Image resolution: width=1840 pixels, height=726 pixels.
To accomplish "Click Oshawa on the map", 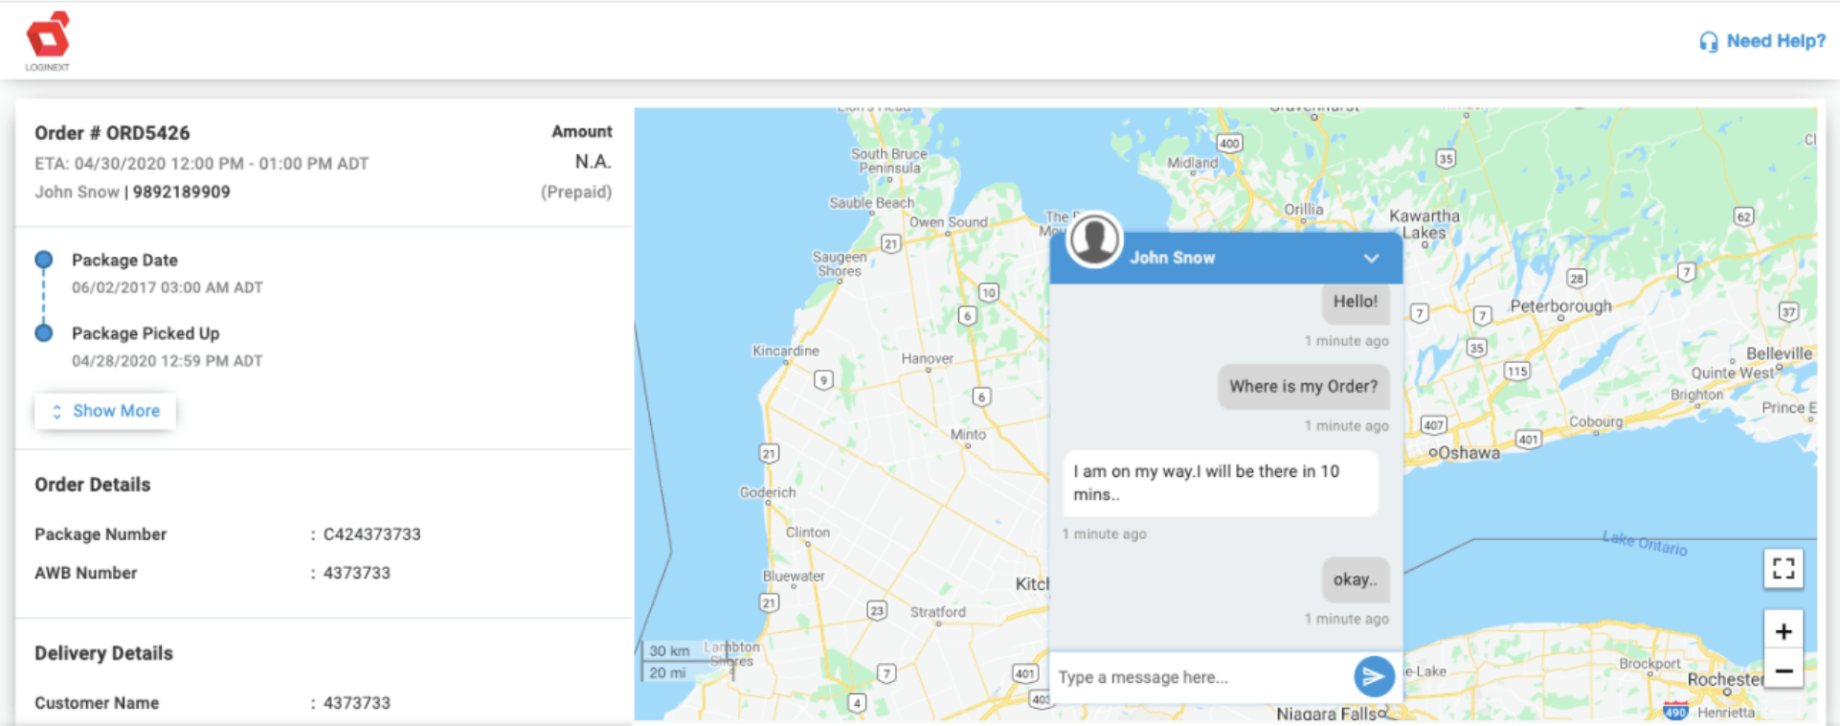I will tap(1469, 453).
